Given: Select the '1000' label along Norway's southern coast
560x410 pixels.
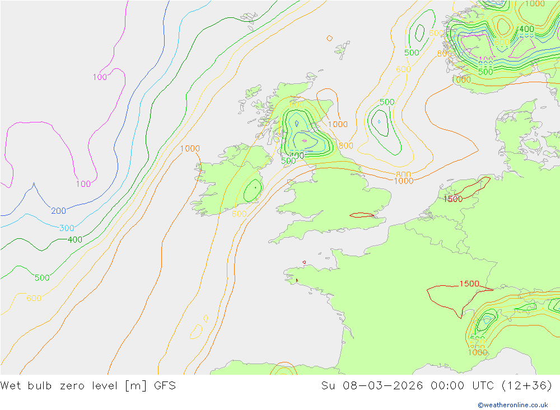Looking at the screenshot, I should point(461,80).
